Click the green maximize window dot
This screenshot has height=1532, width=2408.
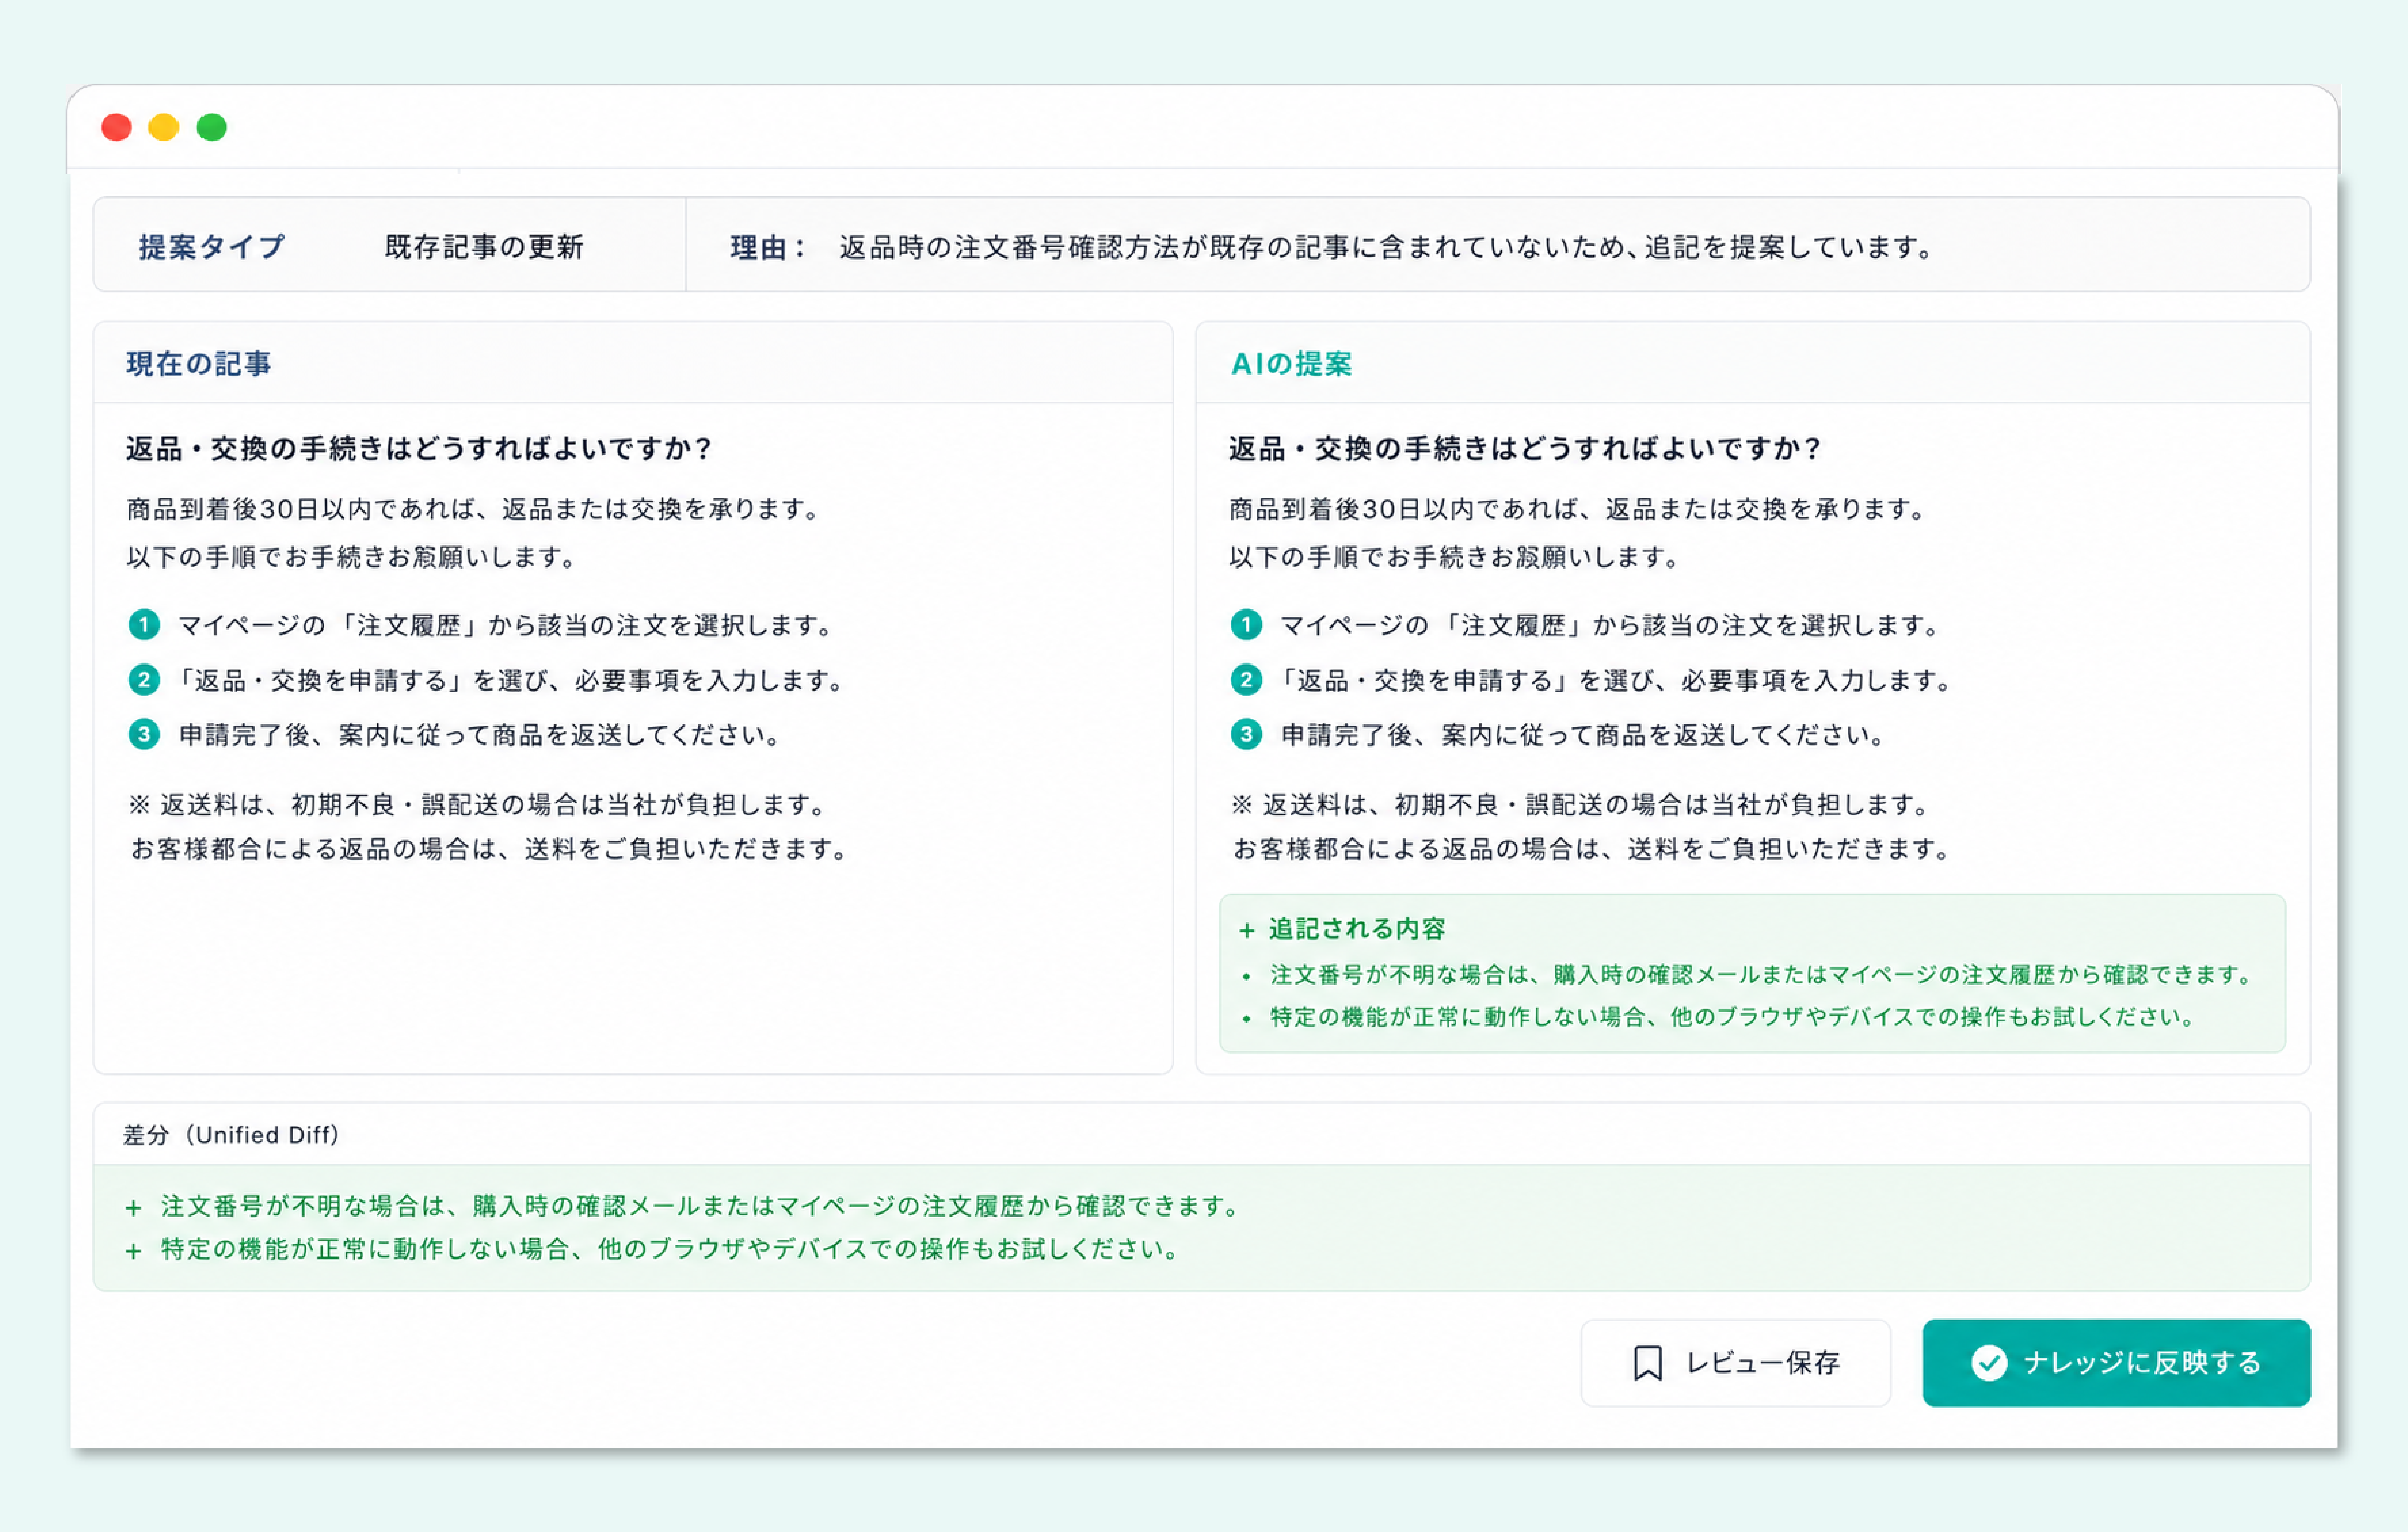tap(212, 127)
